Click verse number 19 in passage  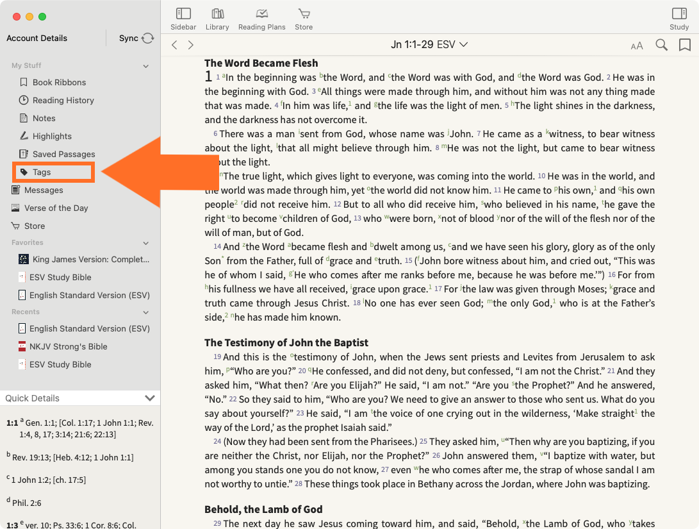point(217,357)
